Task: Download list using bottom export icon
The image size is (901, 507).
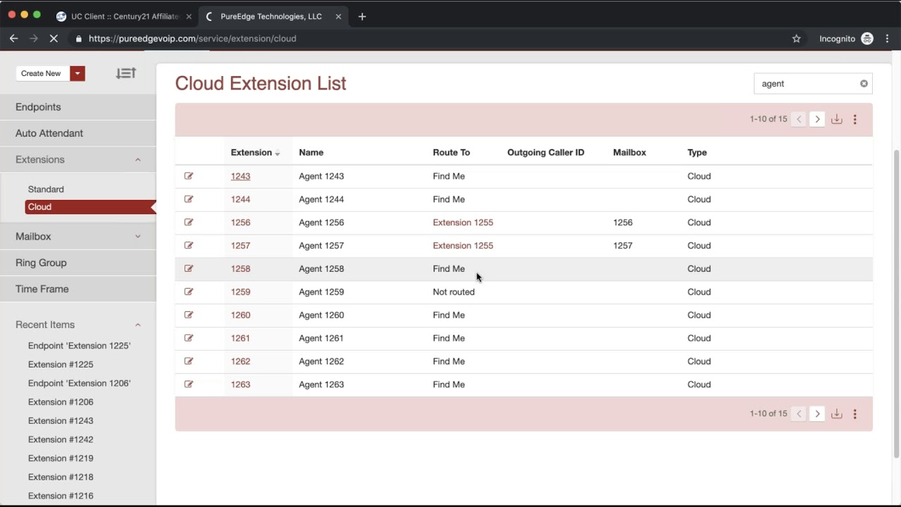Action: pos(836,413)
